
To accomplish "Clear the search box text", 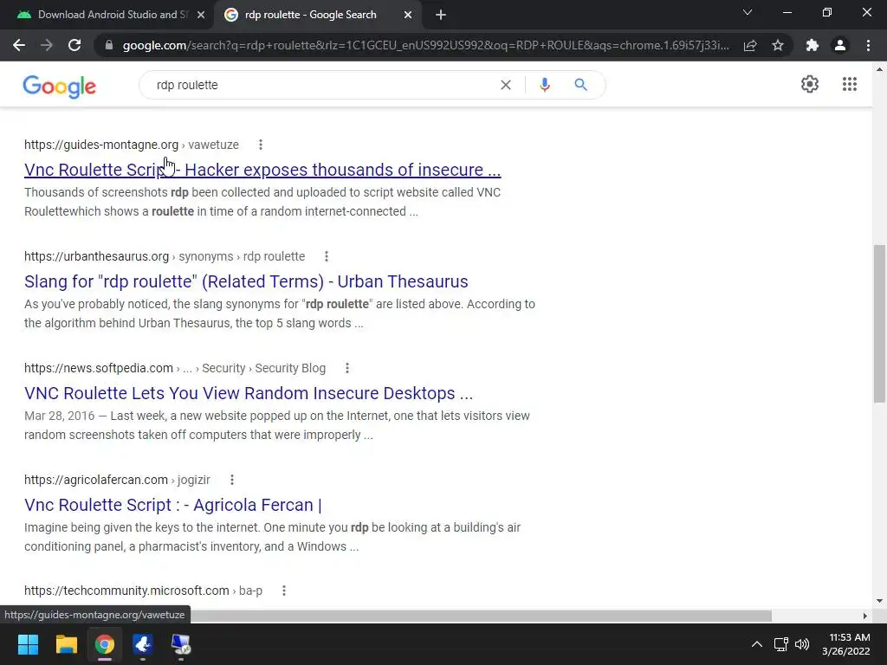I will [x=506, y=85].
